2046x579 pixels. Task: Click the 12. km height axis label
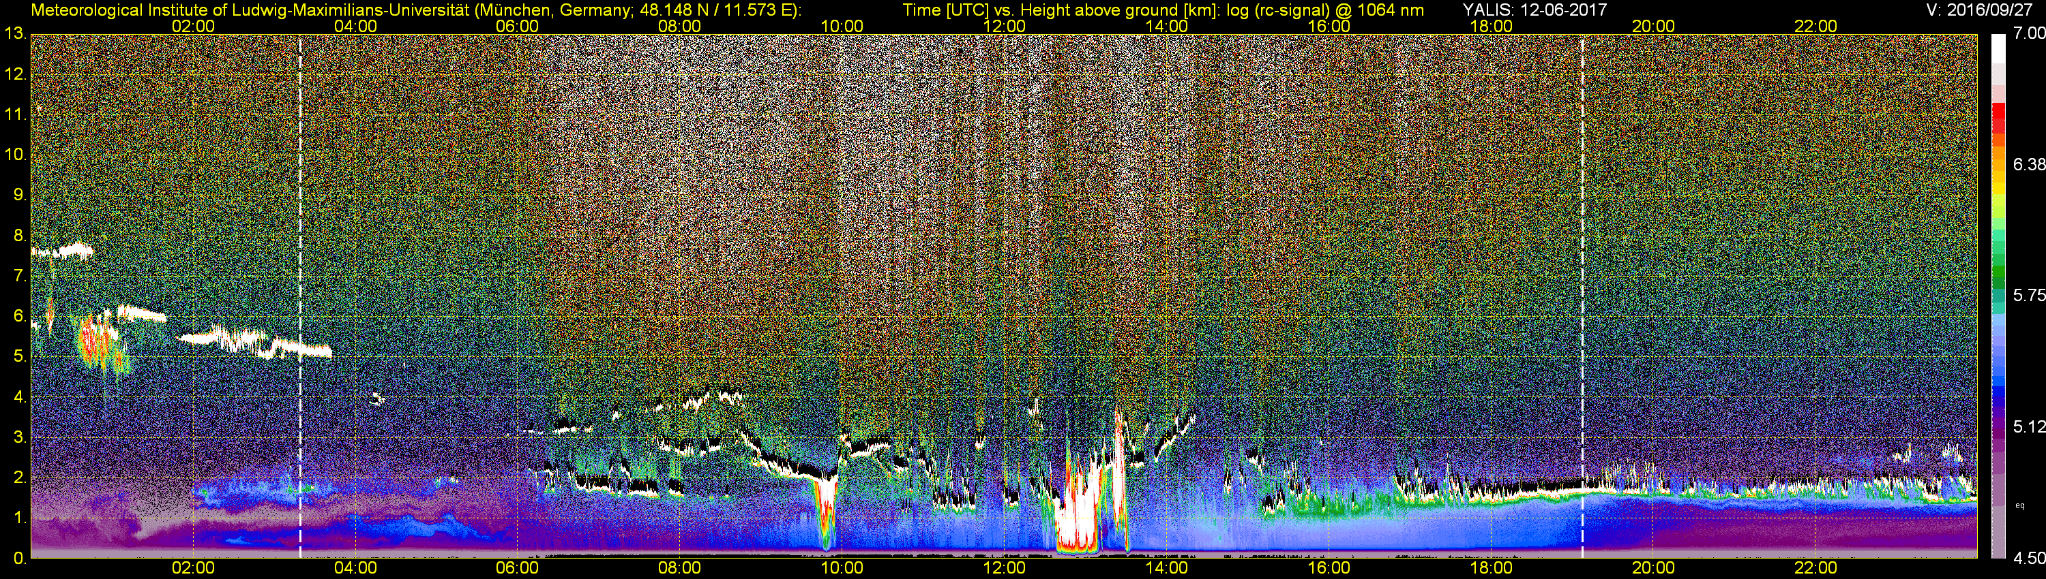coord(15,74)
